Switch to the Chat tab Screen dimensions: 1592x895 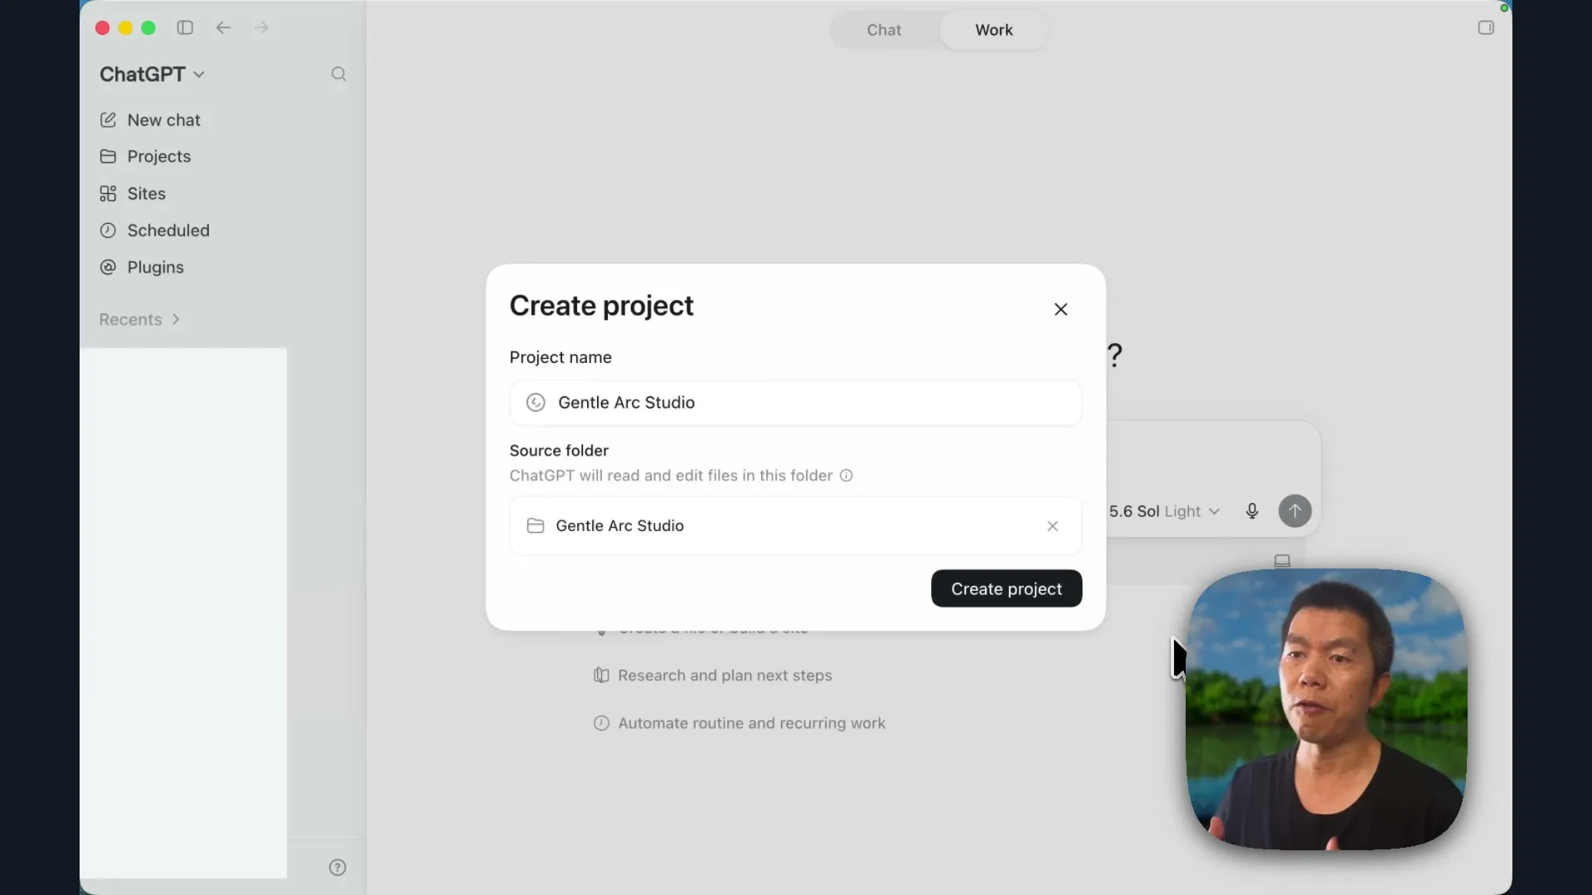point(884,30)
